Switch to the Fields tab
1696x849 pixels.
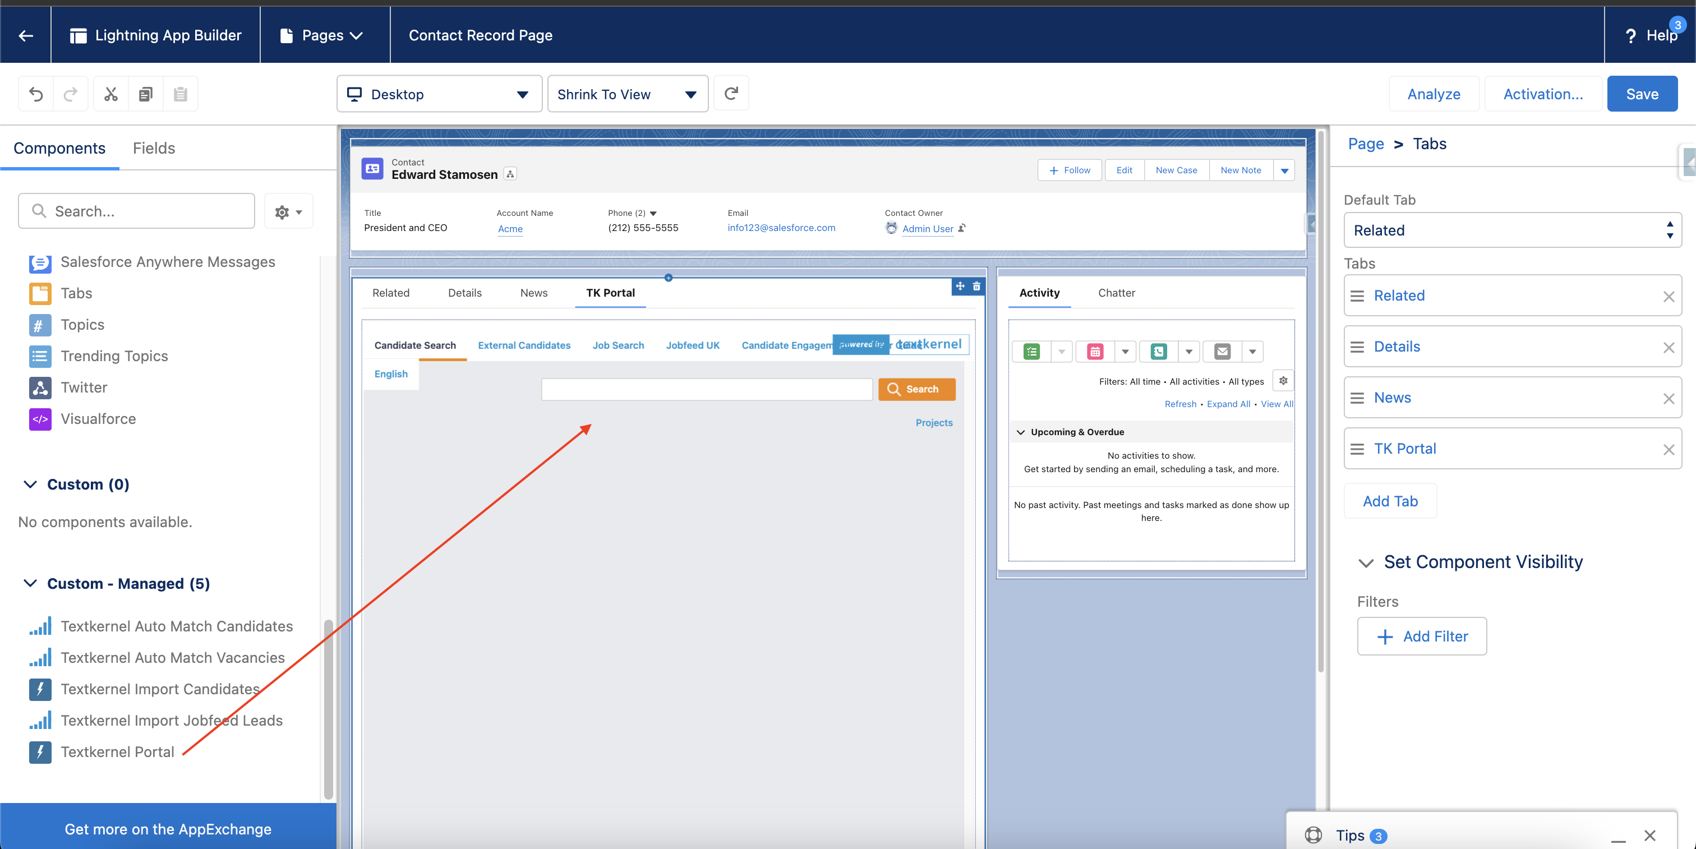pyautogui.click(x=154, y=148)
